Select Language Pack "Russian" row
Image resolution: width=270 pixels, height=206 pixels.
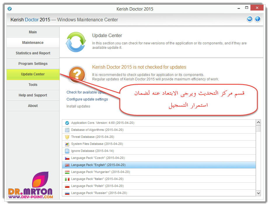(x=159, y=193)
